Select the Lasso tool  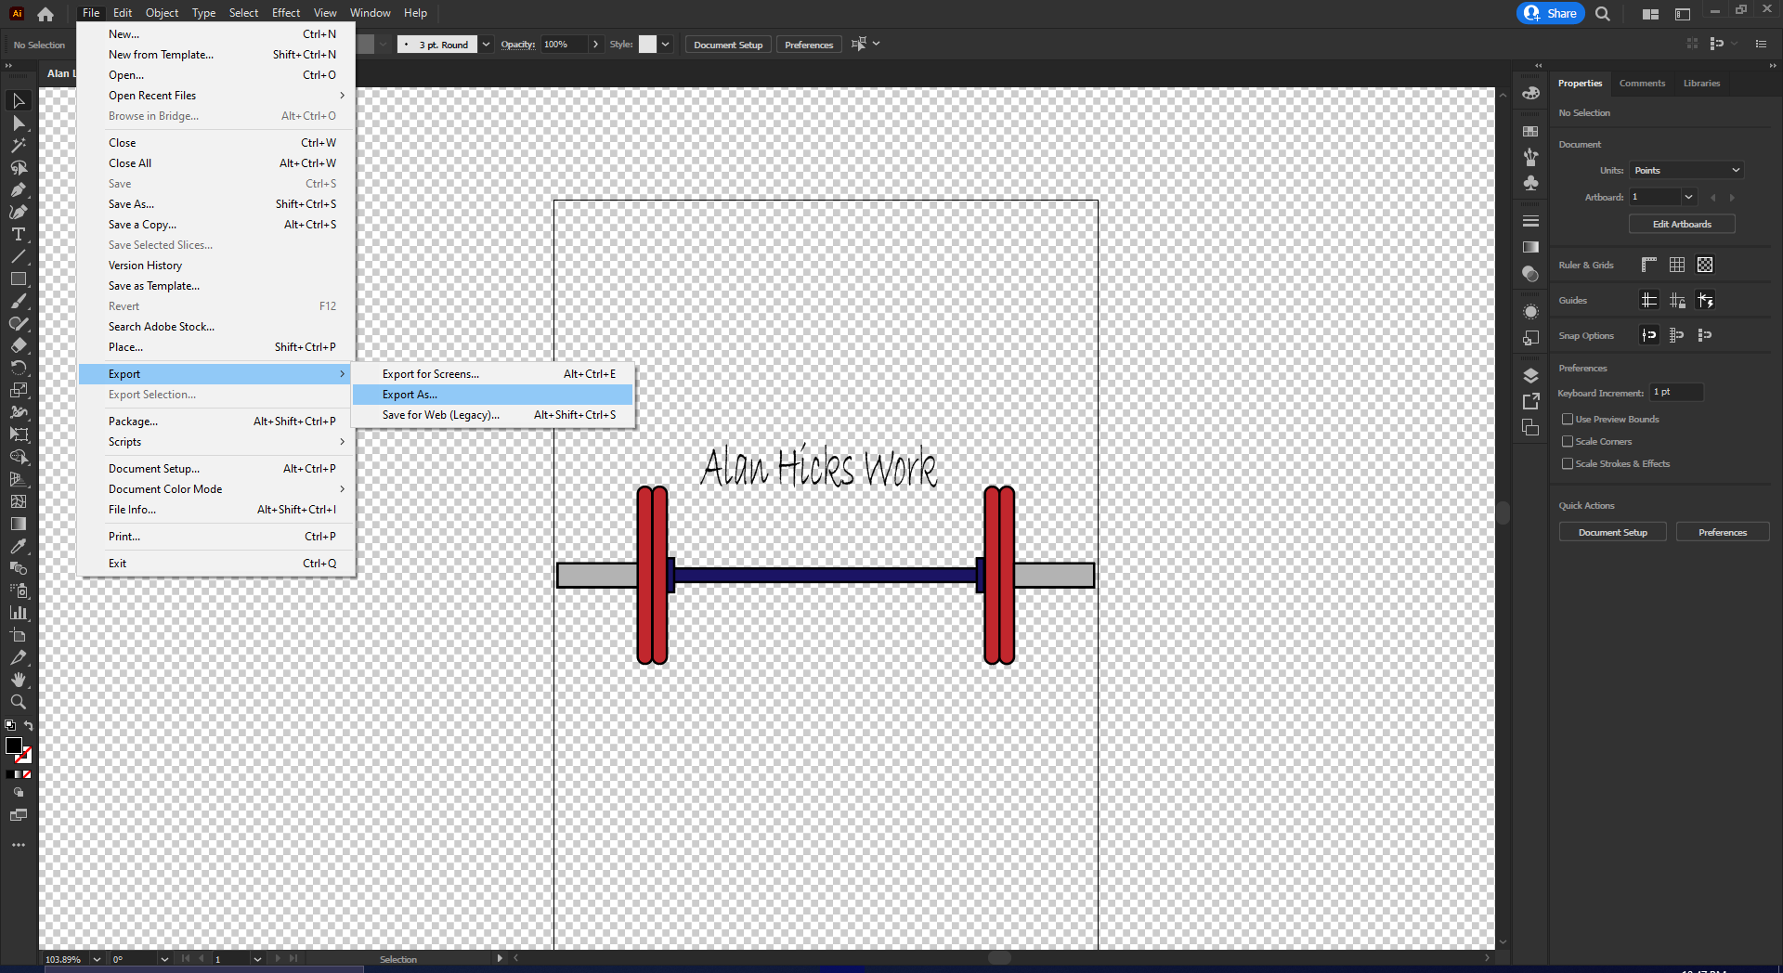click(x=19, y=167)
